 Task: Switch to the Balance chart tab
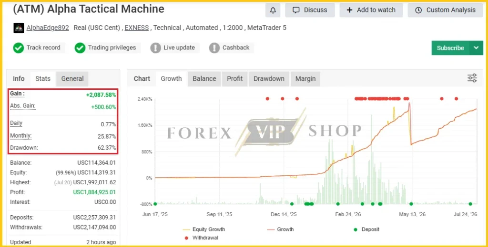point(204,79)
